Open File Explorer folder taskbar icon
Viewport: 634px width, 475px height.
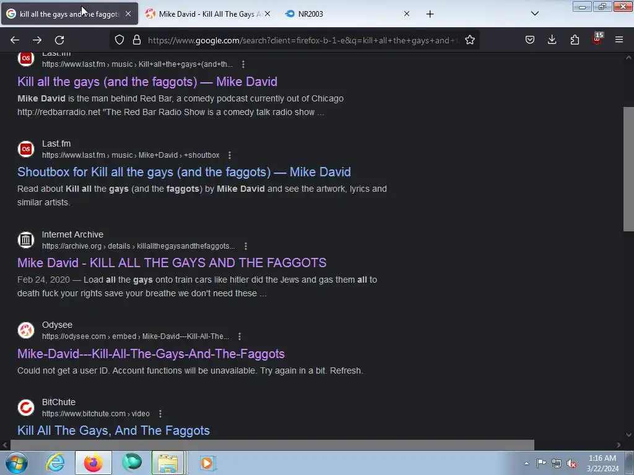click(x=168, y=463)
